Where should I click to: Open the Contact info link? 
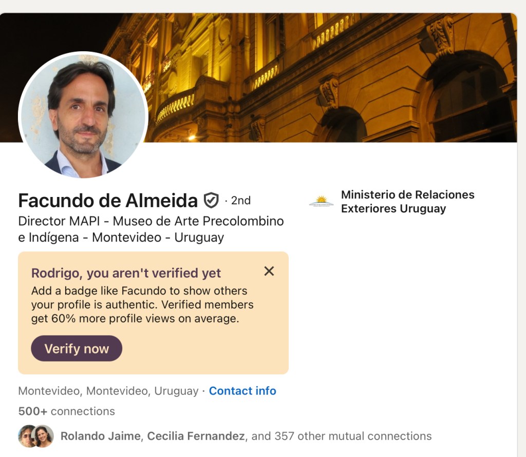click(x=242, y=391)
